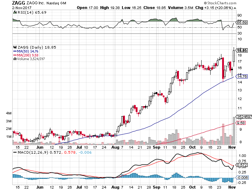The height and width of the screenshot is (190, 252).
Task: Click the black MACD line legend marker
Action: coord(15,152)
